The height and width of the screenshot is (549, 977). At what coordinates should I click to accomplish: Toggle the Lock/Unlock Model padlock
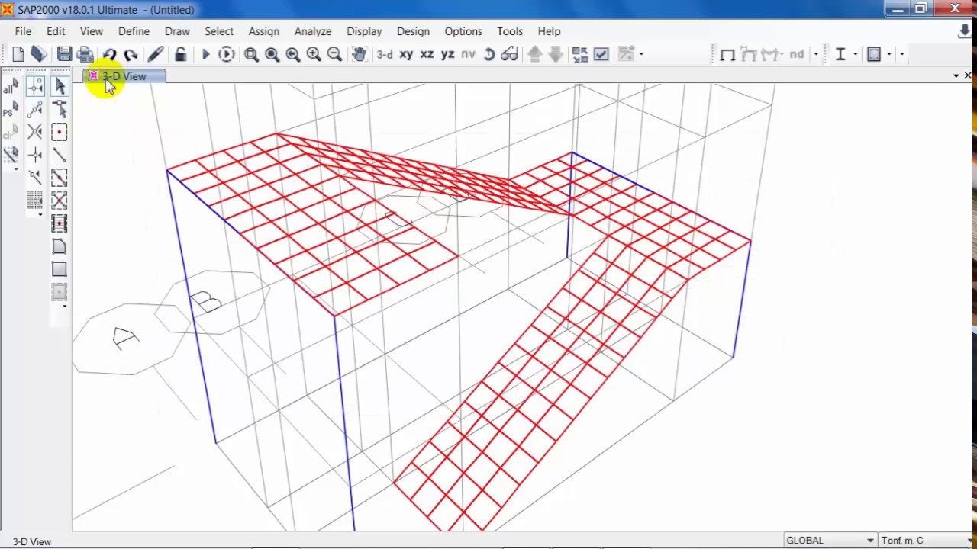180,54
